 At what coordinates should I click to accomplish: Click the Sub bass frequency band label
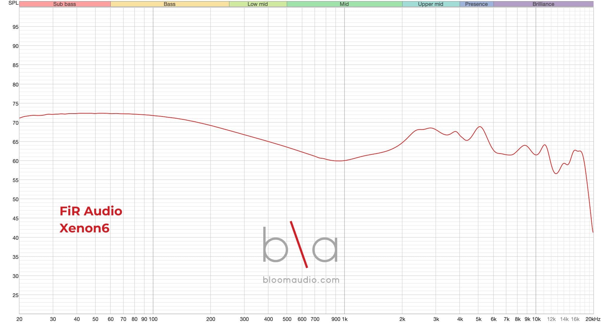(x=64, y=4)
